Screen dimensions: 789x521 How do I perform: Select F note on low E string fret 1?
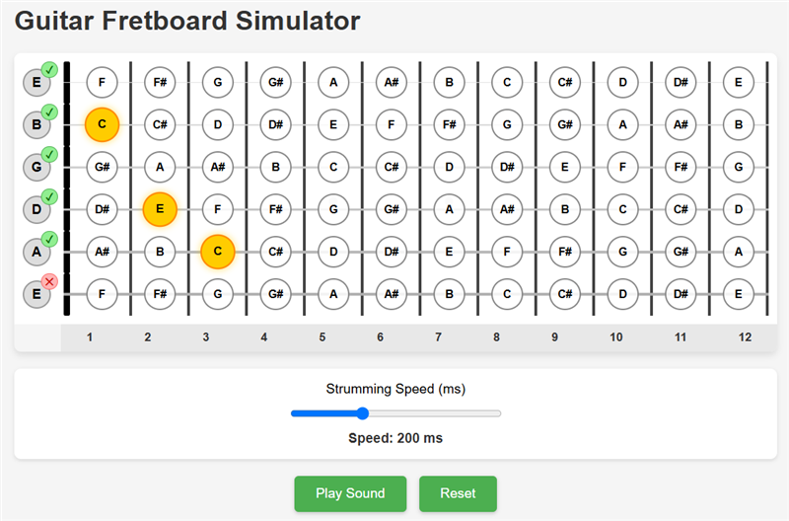click(x=103, y=293)
